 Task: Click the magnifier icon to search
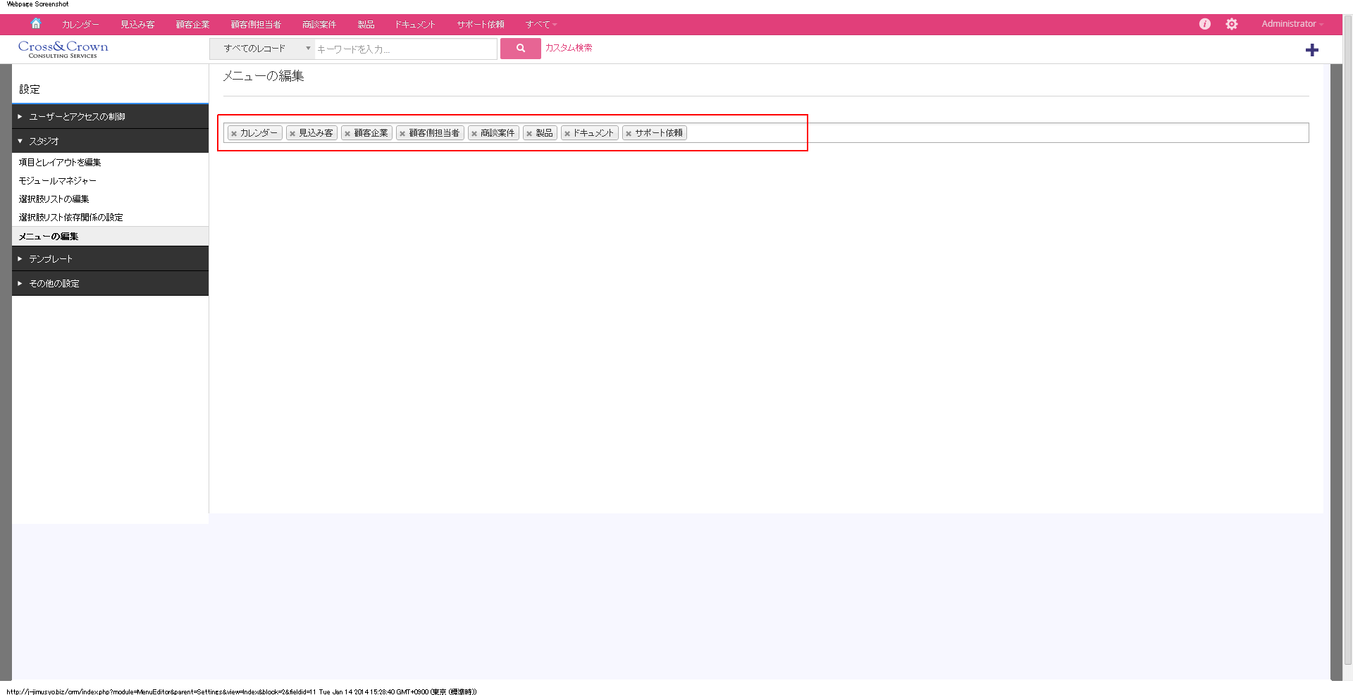point(521,49)
